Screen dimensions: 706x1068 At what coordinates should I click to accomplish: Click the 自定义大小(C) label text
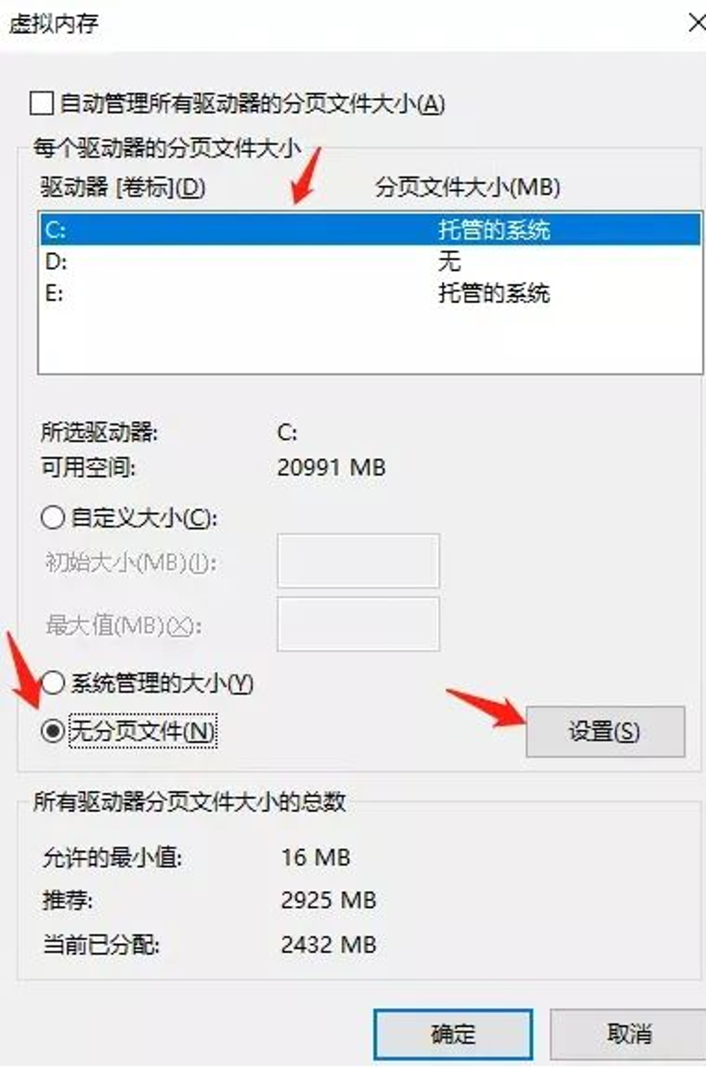tap(144, 517)
